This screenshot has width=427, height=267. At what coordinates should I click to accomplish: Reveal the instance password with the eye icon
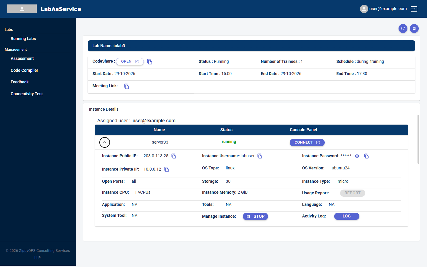tap(357, 156)
